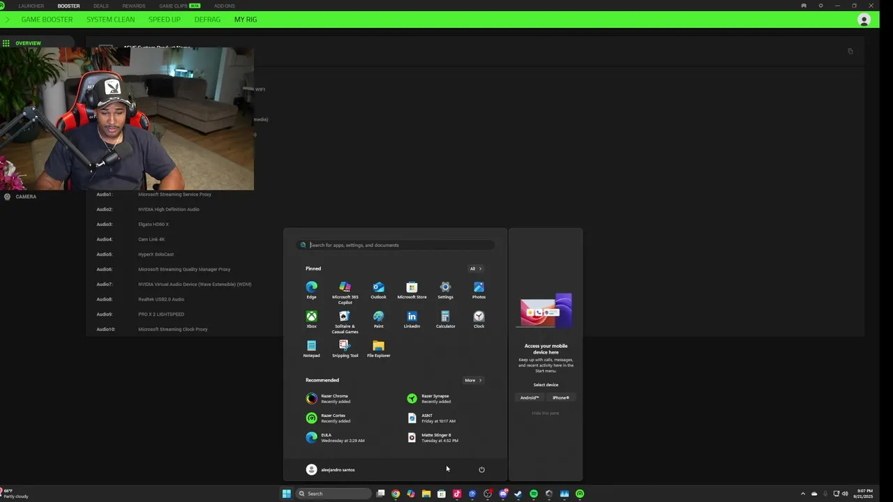Show hidden system tray icons
893x502 pixels.
[802, 494]
